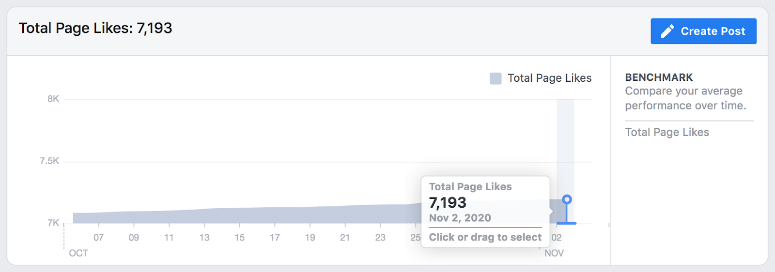This screenshot has height=272, width=775.
Task: Select the Total Page Likes legend label
Action: point(550,78)
